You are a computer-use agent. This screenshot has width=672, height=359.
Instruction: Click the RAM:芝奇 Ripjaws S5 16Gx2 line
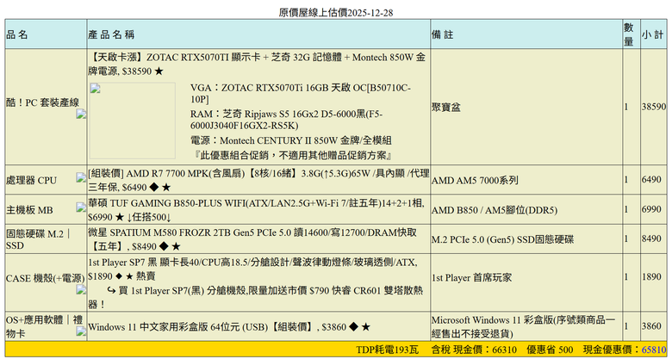coord(287,120)
